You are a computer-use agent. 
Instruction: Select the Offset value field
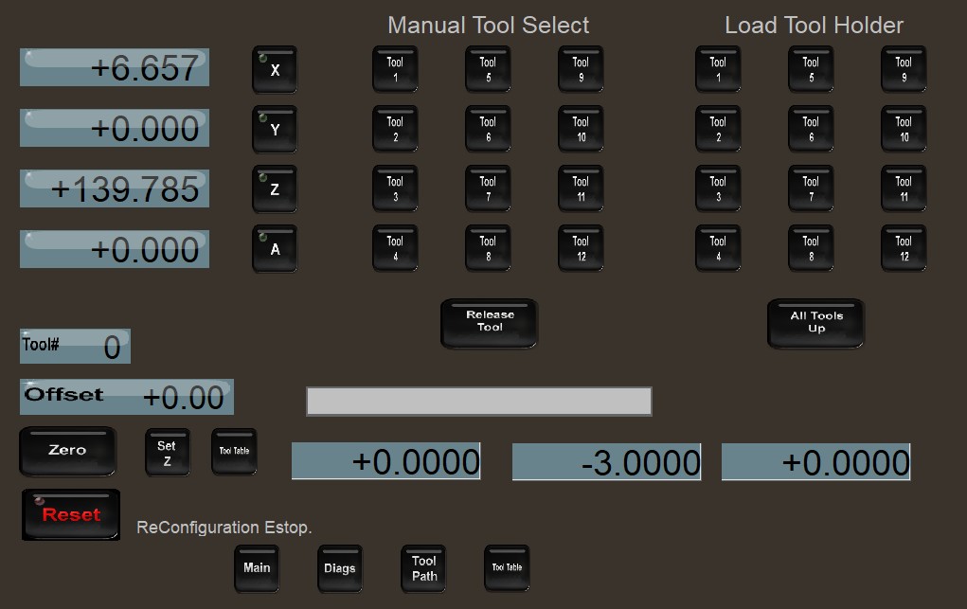click(127, 397)
